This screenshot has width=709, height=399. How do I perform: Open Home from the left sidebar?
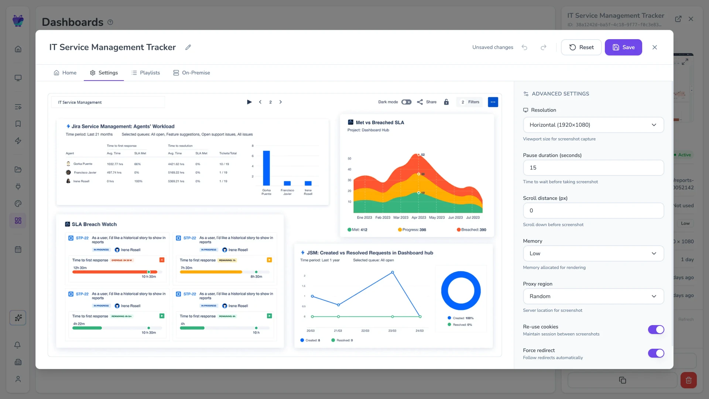coord(18,49)
